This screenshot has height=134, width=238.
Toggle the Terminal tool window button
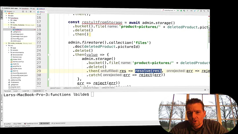coord(45,123)
